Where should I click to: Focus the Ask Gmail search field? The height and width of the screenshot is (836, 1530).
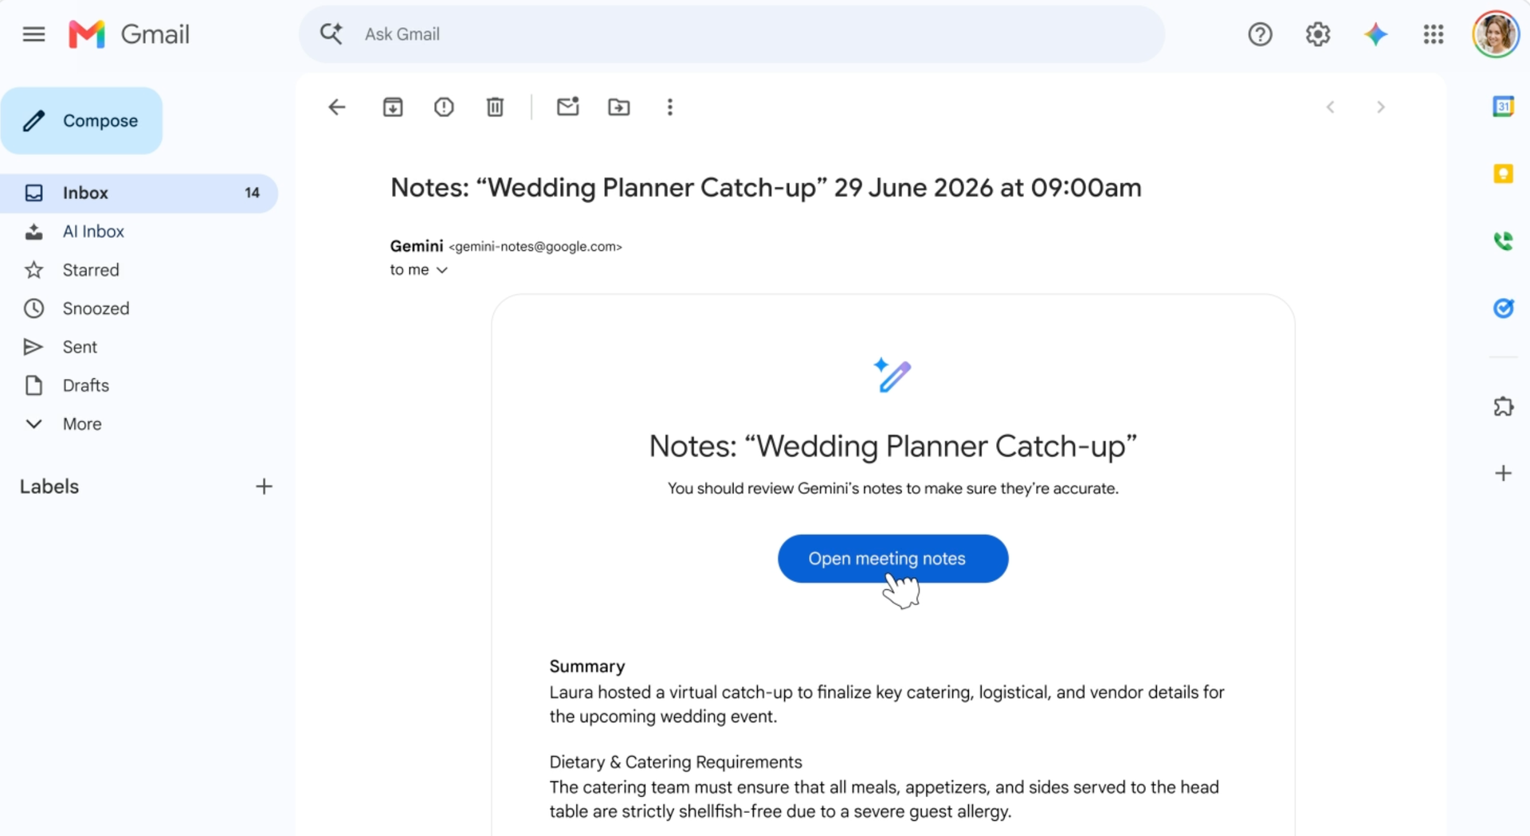pyautogui.click(x=732, y=34)
